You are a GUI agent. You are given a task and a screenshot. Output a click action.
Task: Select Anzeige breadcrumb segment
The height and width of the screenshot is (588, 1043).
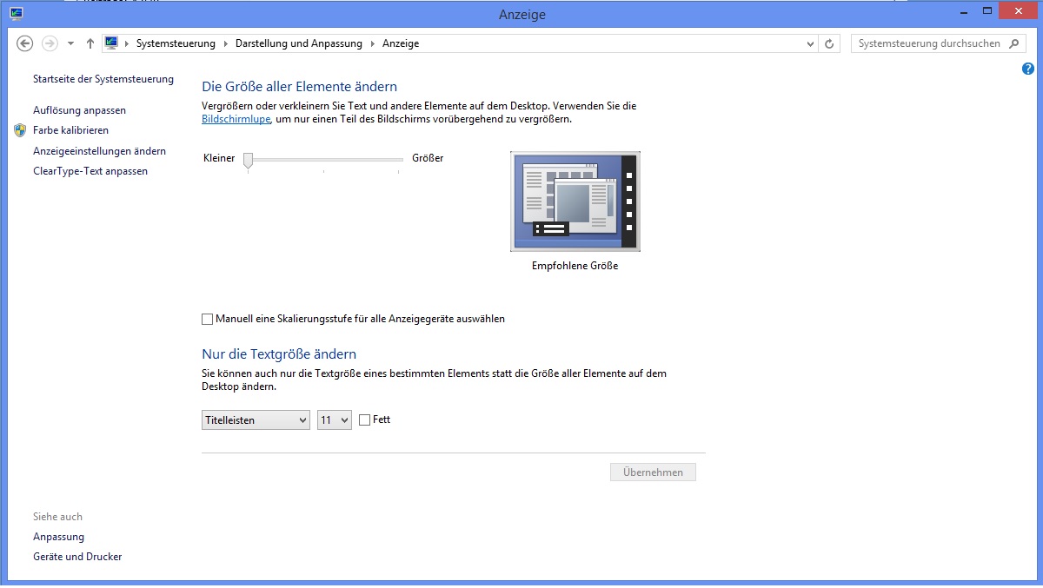401,43
